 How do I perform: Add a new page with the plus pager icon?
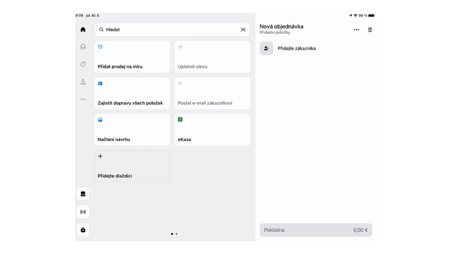click(176, 234)
